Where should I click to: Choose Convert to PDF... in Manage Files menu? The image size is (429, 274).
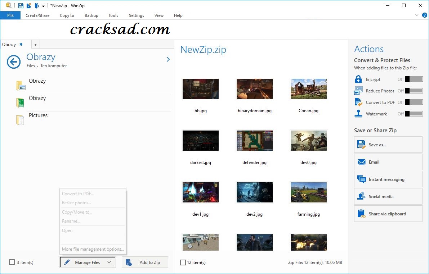93,194
